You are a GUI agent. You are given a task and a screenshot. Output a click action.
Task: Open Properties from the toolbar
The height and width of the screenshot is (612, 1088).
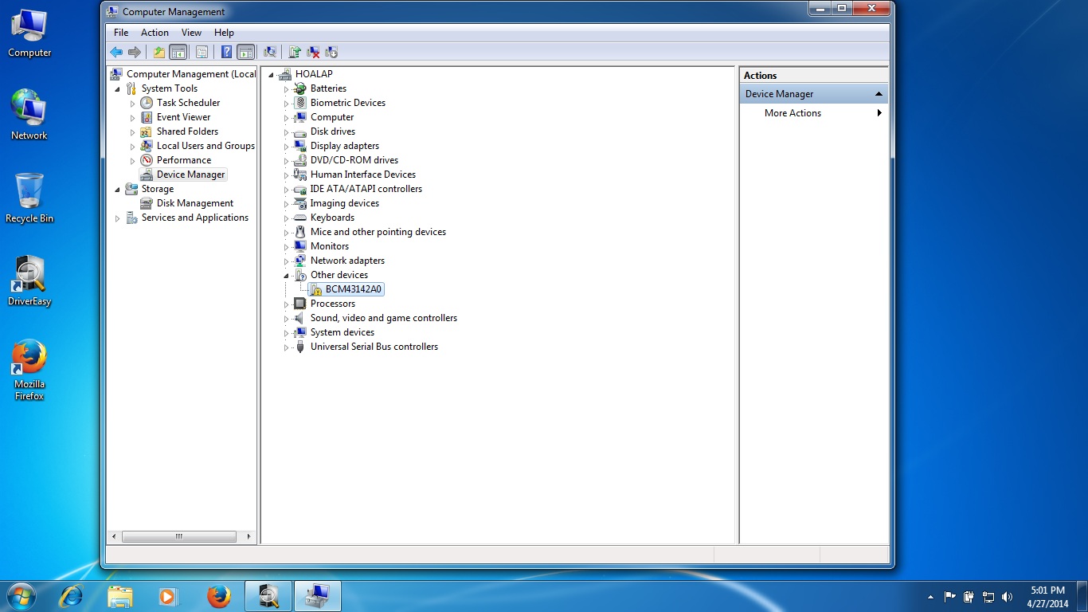coord(202,53)
